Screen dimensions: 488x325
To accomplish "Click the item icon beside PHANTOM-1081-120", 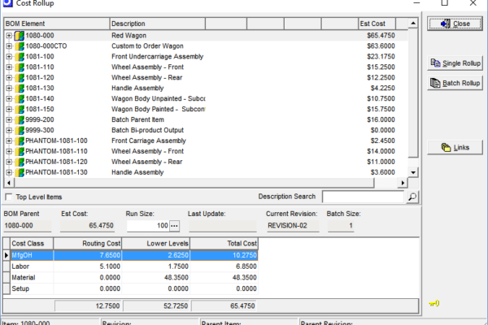I will pyautogui.click(x=20, y=162).
